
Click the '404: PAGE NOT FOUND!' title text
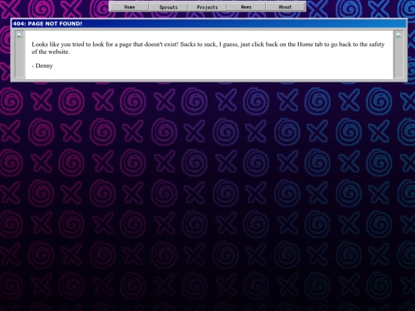pyautogui.click(x=48, y=24)
